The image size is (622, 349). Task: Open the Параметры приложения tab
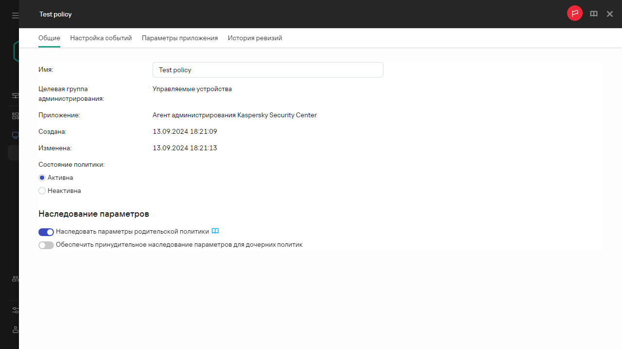point(180,38)
